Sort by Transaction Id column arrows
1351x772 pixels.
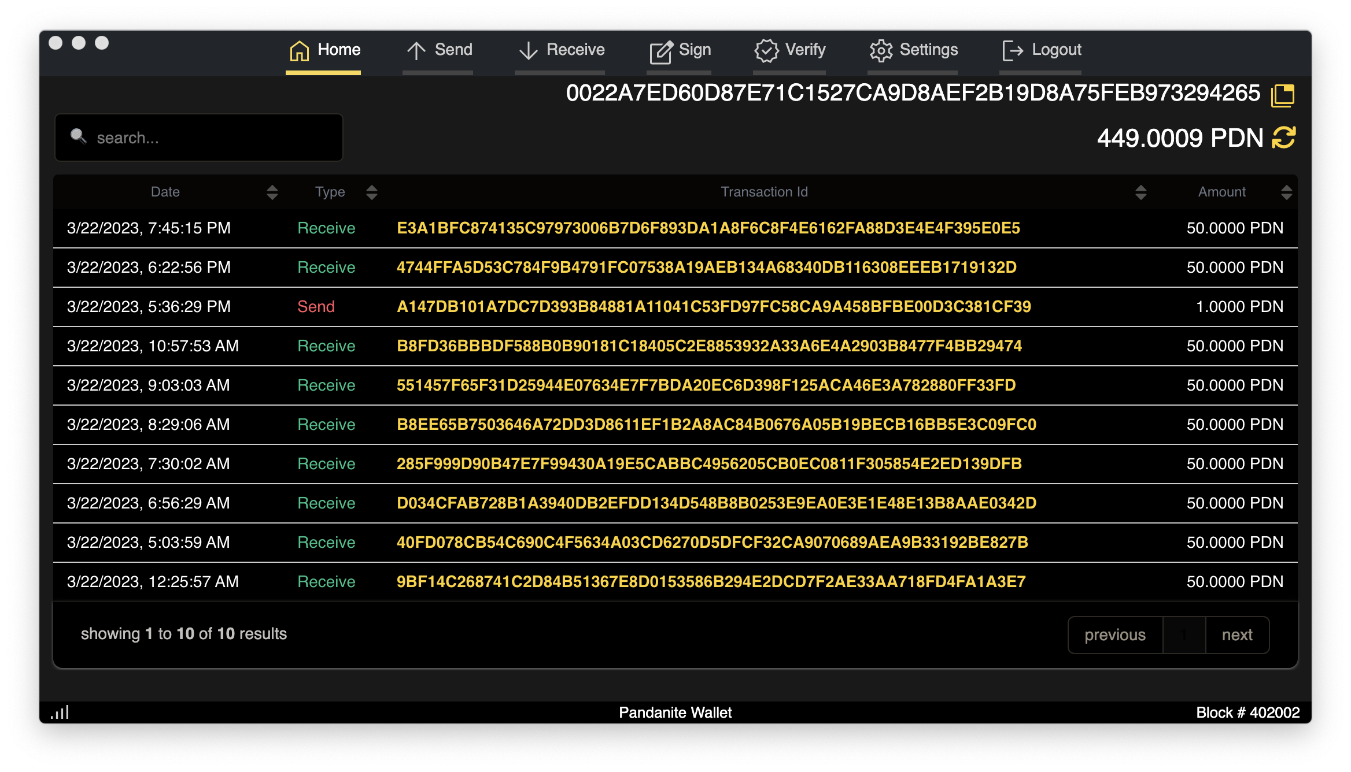[1140, 192]
